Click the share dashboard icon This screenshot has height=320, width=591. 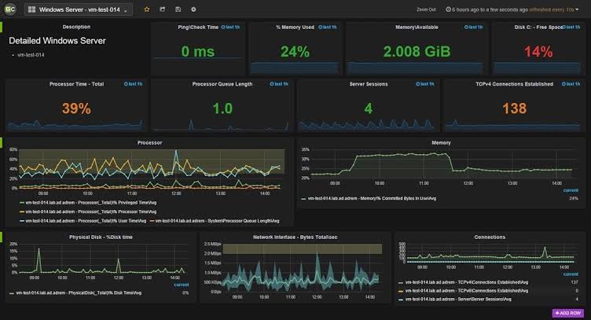click(x=163, y=9)
